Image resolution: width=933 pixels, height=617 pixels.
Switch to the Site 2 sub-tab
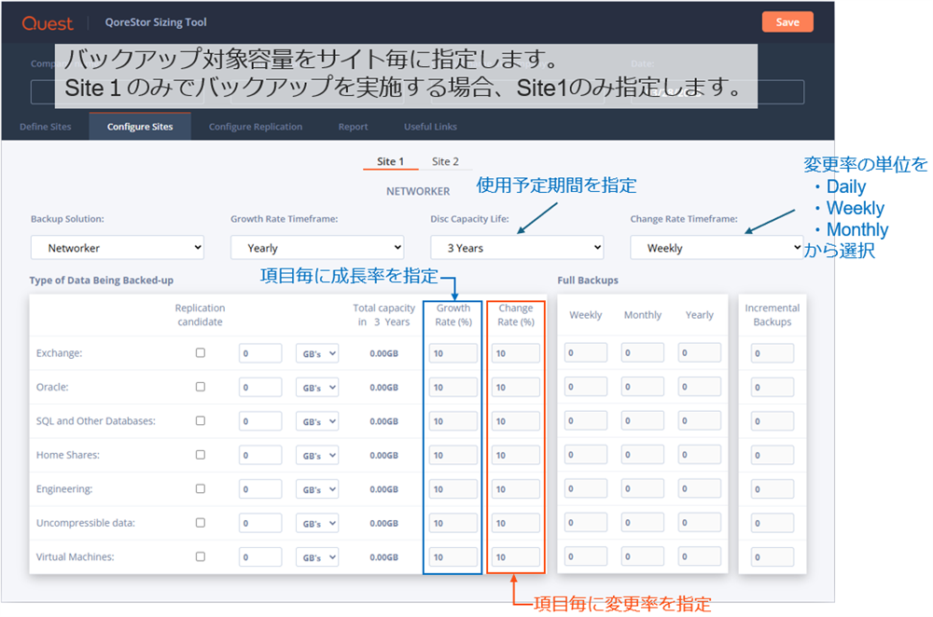[445, 161]
